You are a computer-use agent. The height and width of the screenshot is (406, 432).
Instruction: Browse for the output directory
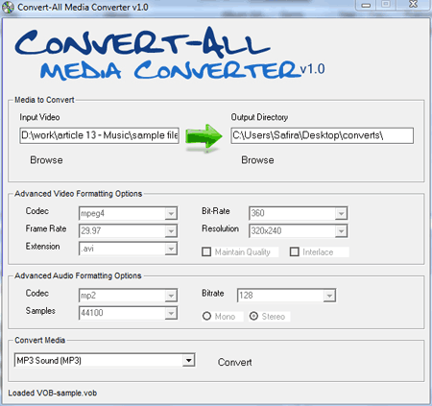pyautogui.click(x=257, y=160)
